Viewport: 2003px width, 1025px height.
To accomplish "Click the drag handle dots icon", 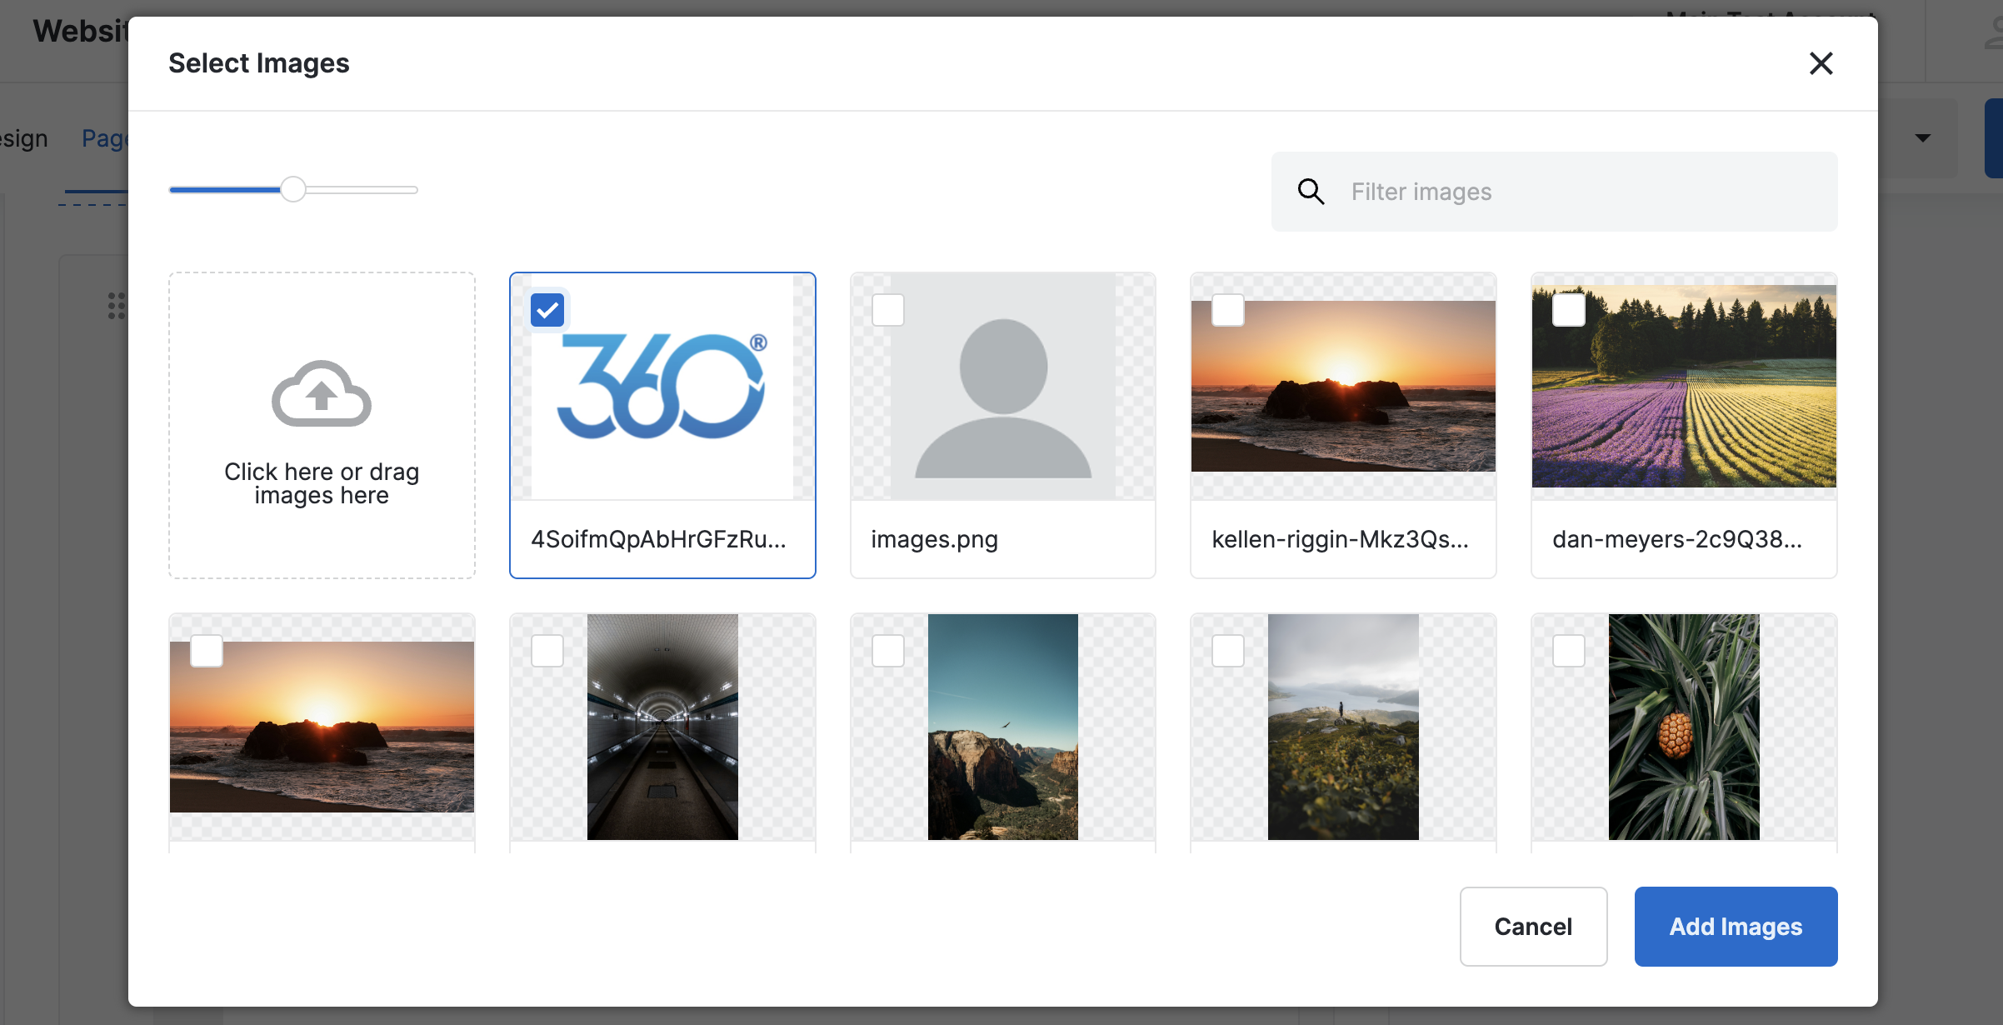I will [117, 306].
